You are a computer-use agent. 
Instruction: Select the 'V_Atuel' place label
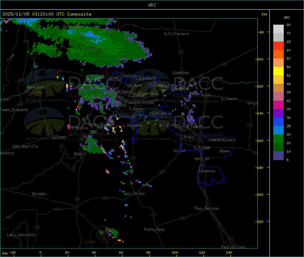174,125
